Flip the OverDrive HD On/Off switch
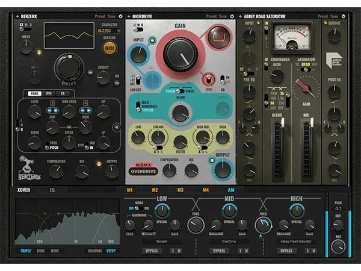Viewport: 361px width, 271px height. click(x=222, y=79)
